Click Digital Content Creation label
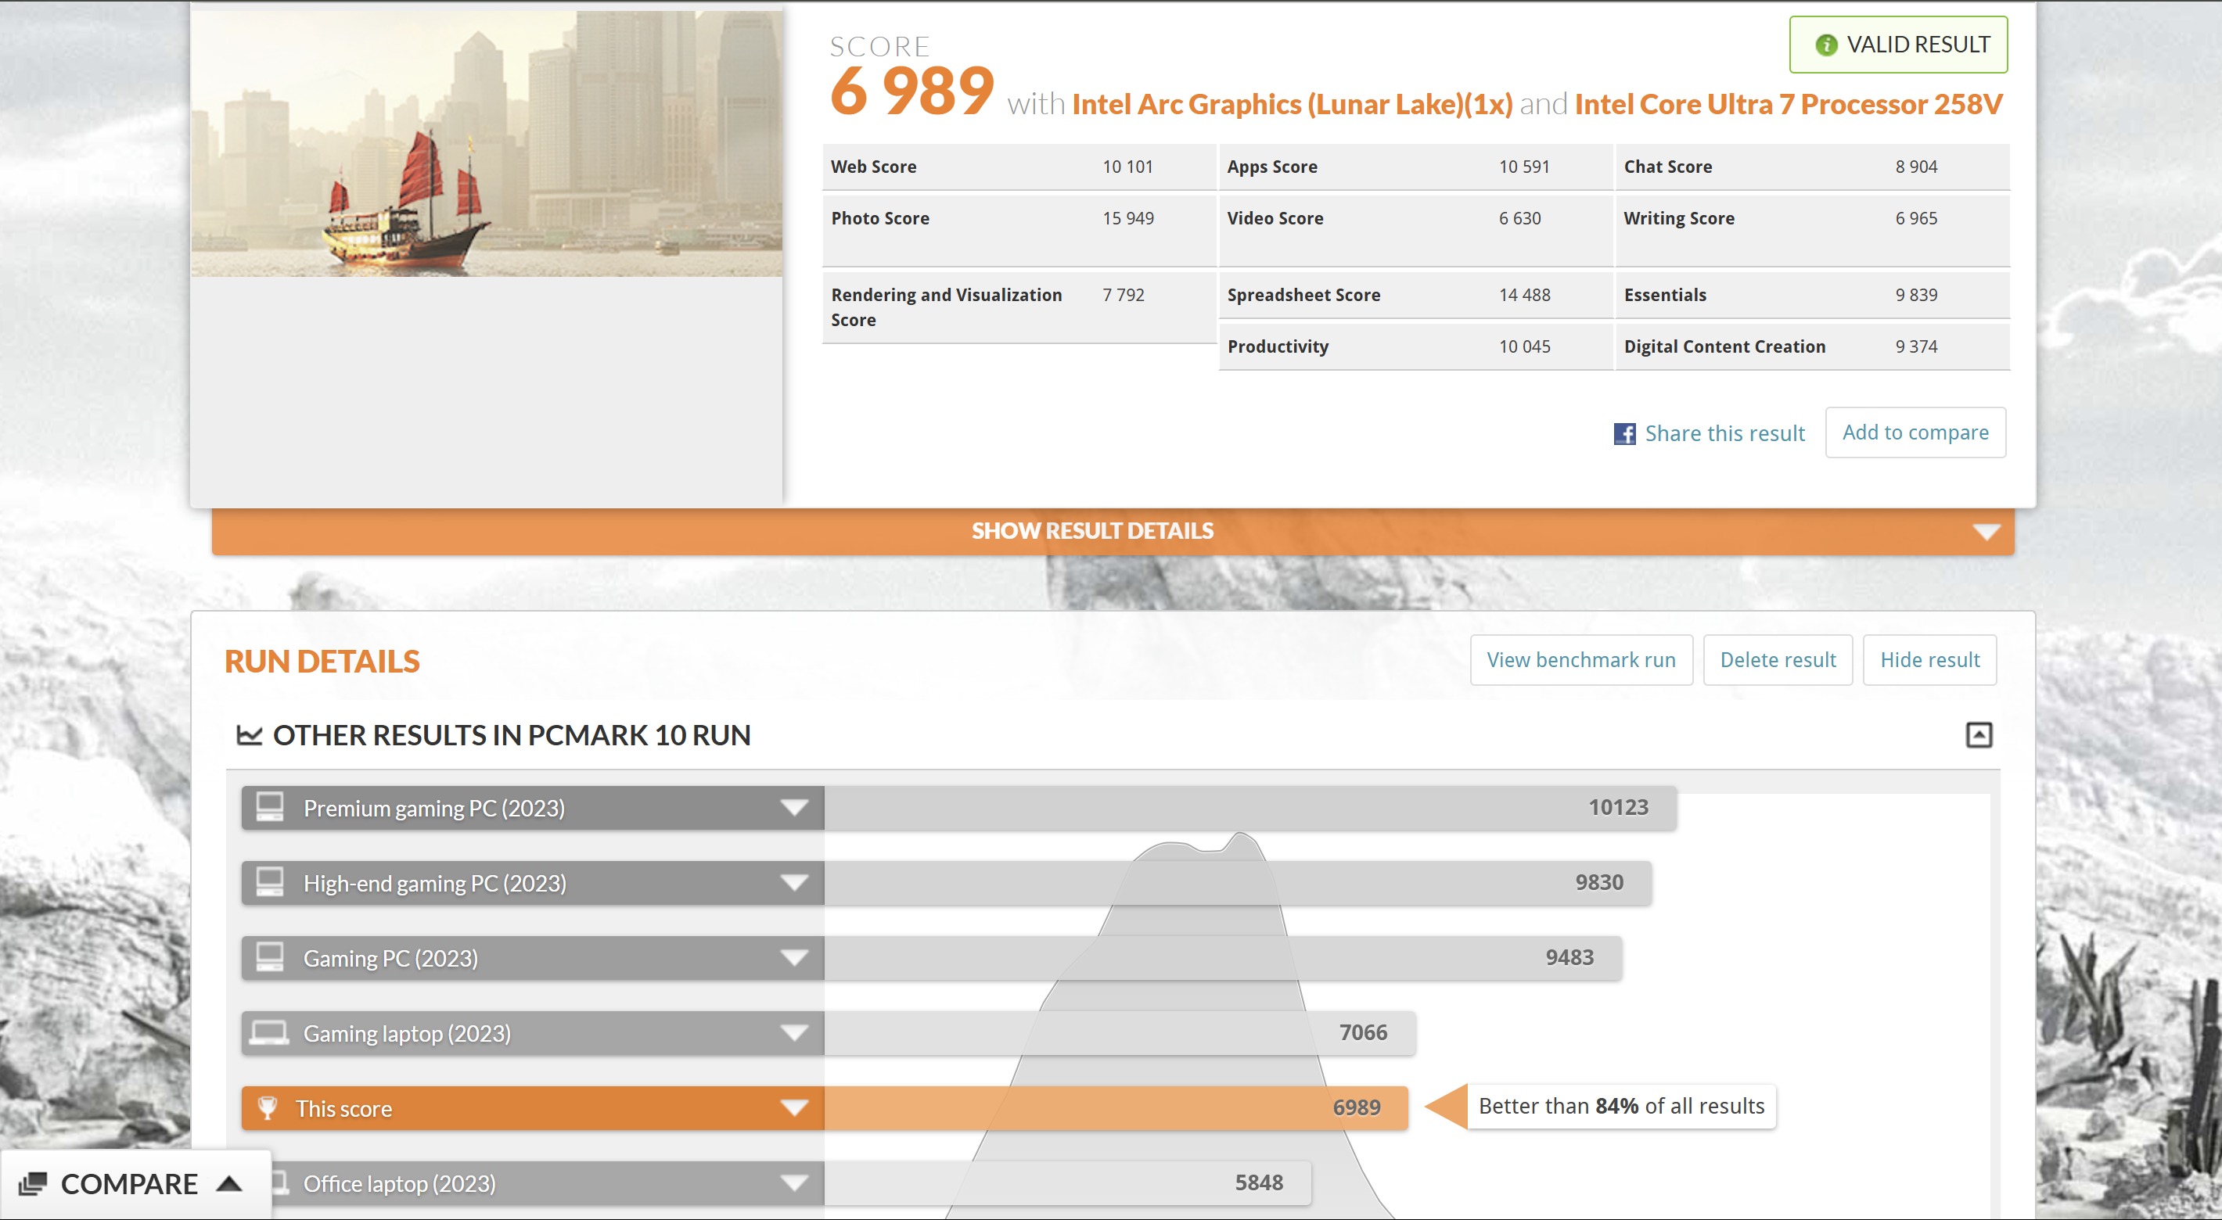 tap(1724, 347)
